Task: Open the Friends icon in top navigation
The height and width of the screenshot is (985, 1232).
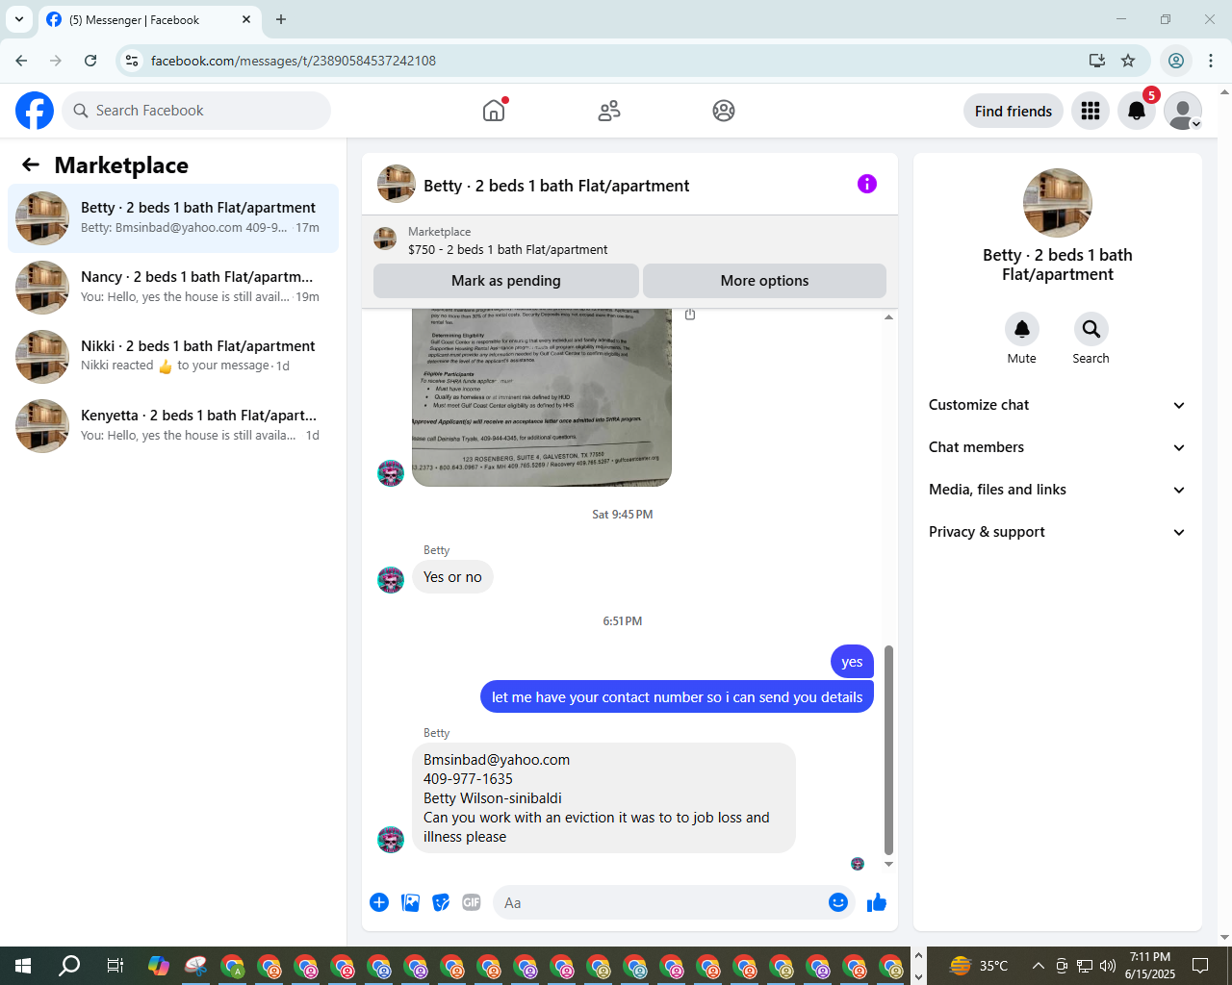Action: click(x=609, y=111)
